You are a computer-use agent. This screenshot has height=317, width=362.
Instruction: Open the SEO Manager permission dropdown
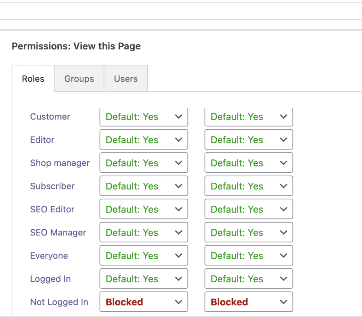pyautogui.click(x=144, y=232)
